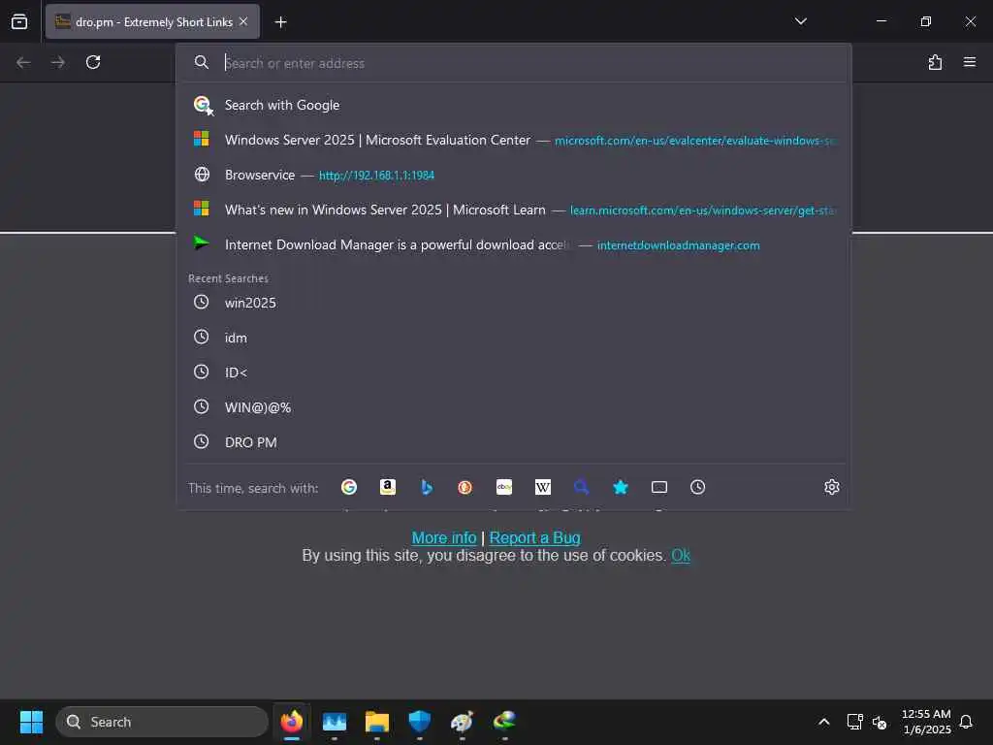Open Windows Server 2025 Evaluation Center suggestion
The width and height of the screenshot is (993, 745).
click(x=514, y=140)
